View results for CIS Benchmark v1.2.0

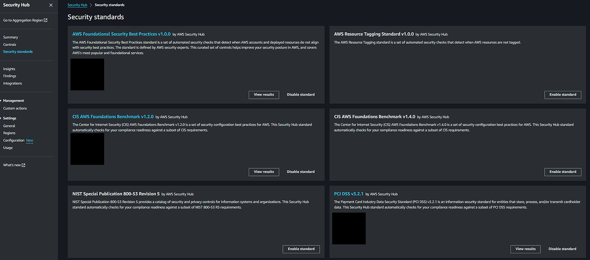click(264, 172)
